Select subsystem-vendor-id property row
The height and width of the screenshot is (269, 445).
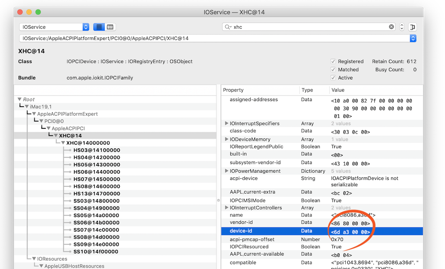(x=322, y=163)
